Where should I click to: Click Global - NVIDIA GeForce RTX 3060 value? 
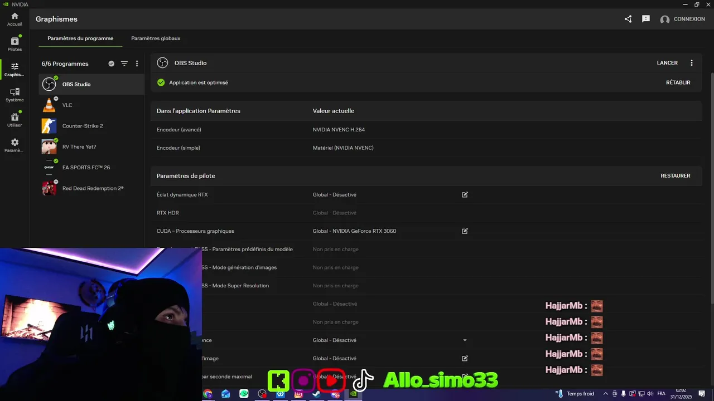(x=354, y=231)
